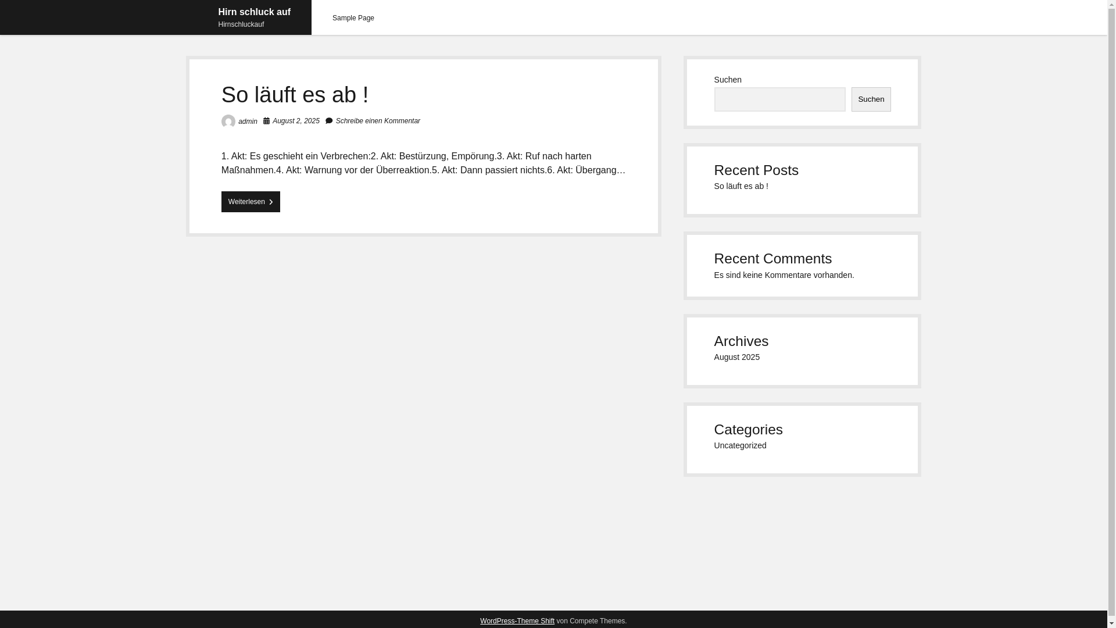The height and width of the screenshot is (628, 1116).
Task: Focus the Suchen search input field
Action: (x=779, y=99)
